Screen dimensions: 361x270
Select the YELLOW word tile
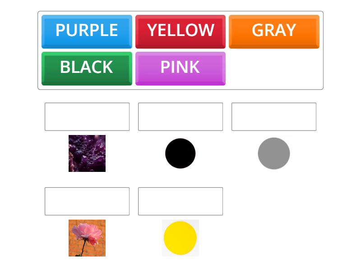(180, 31)
